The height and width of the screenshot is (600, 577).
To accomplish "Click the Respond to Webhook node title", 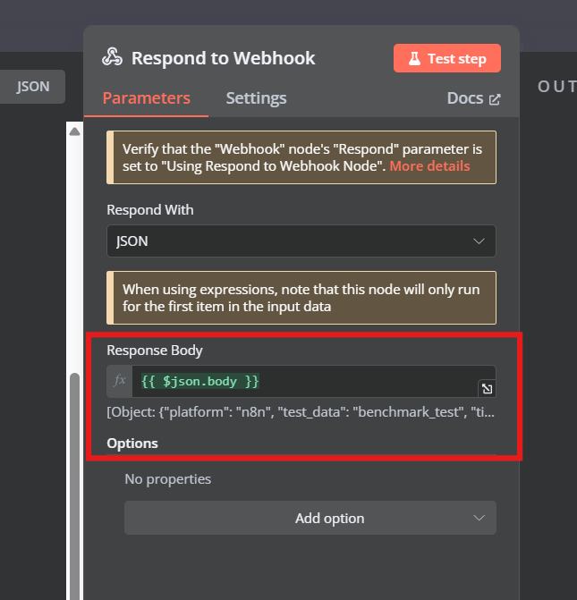I will coord(224,58).
